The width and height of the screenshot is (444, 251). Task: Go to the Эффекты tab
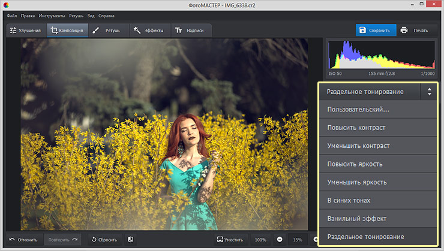148,30
